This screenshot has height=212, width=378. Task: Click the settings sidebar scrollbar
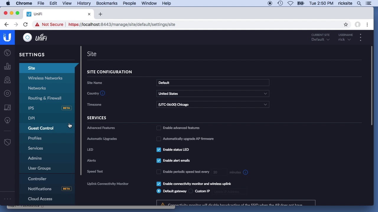click(81, 111)
